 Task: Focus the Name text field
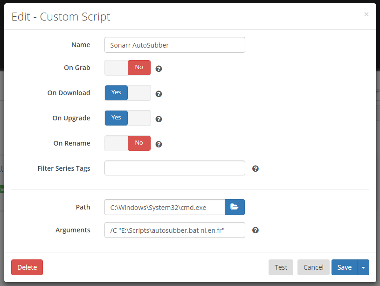click(x=175, y=45)
